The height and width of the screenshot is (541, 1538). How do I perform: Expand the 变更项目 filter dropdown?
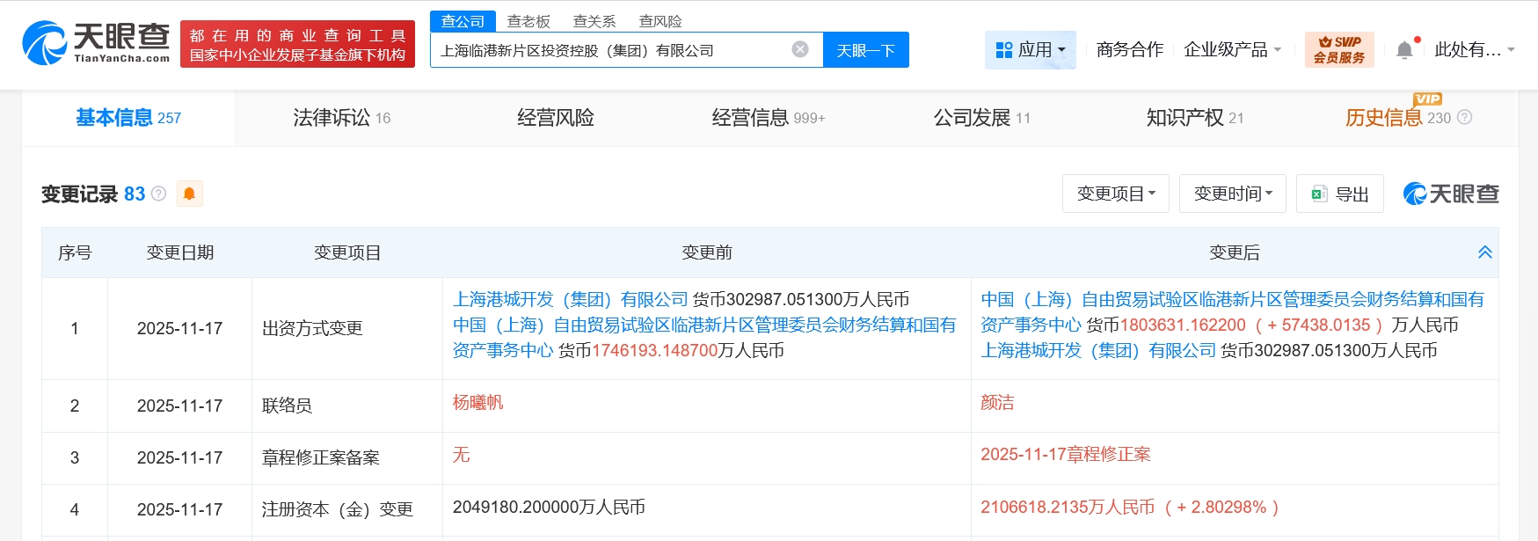[1115, 194]
